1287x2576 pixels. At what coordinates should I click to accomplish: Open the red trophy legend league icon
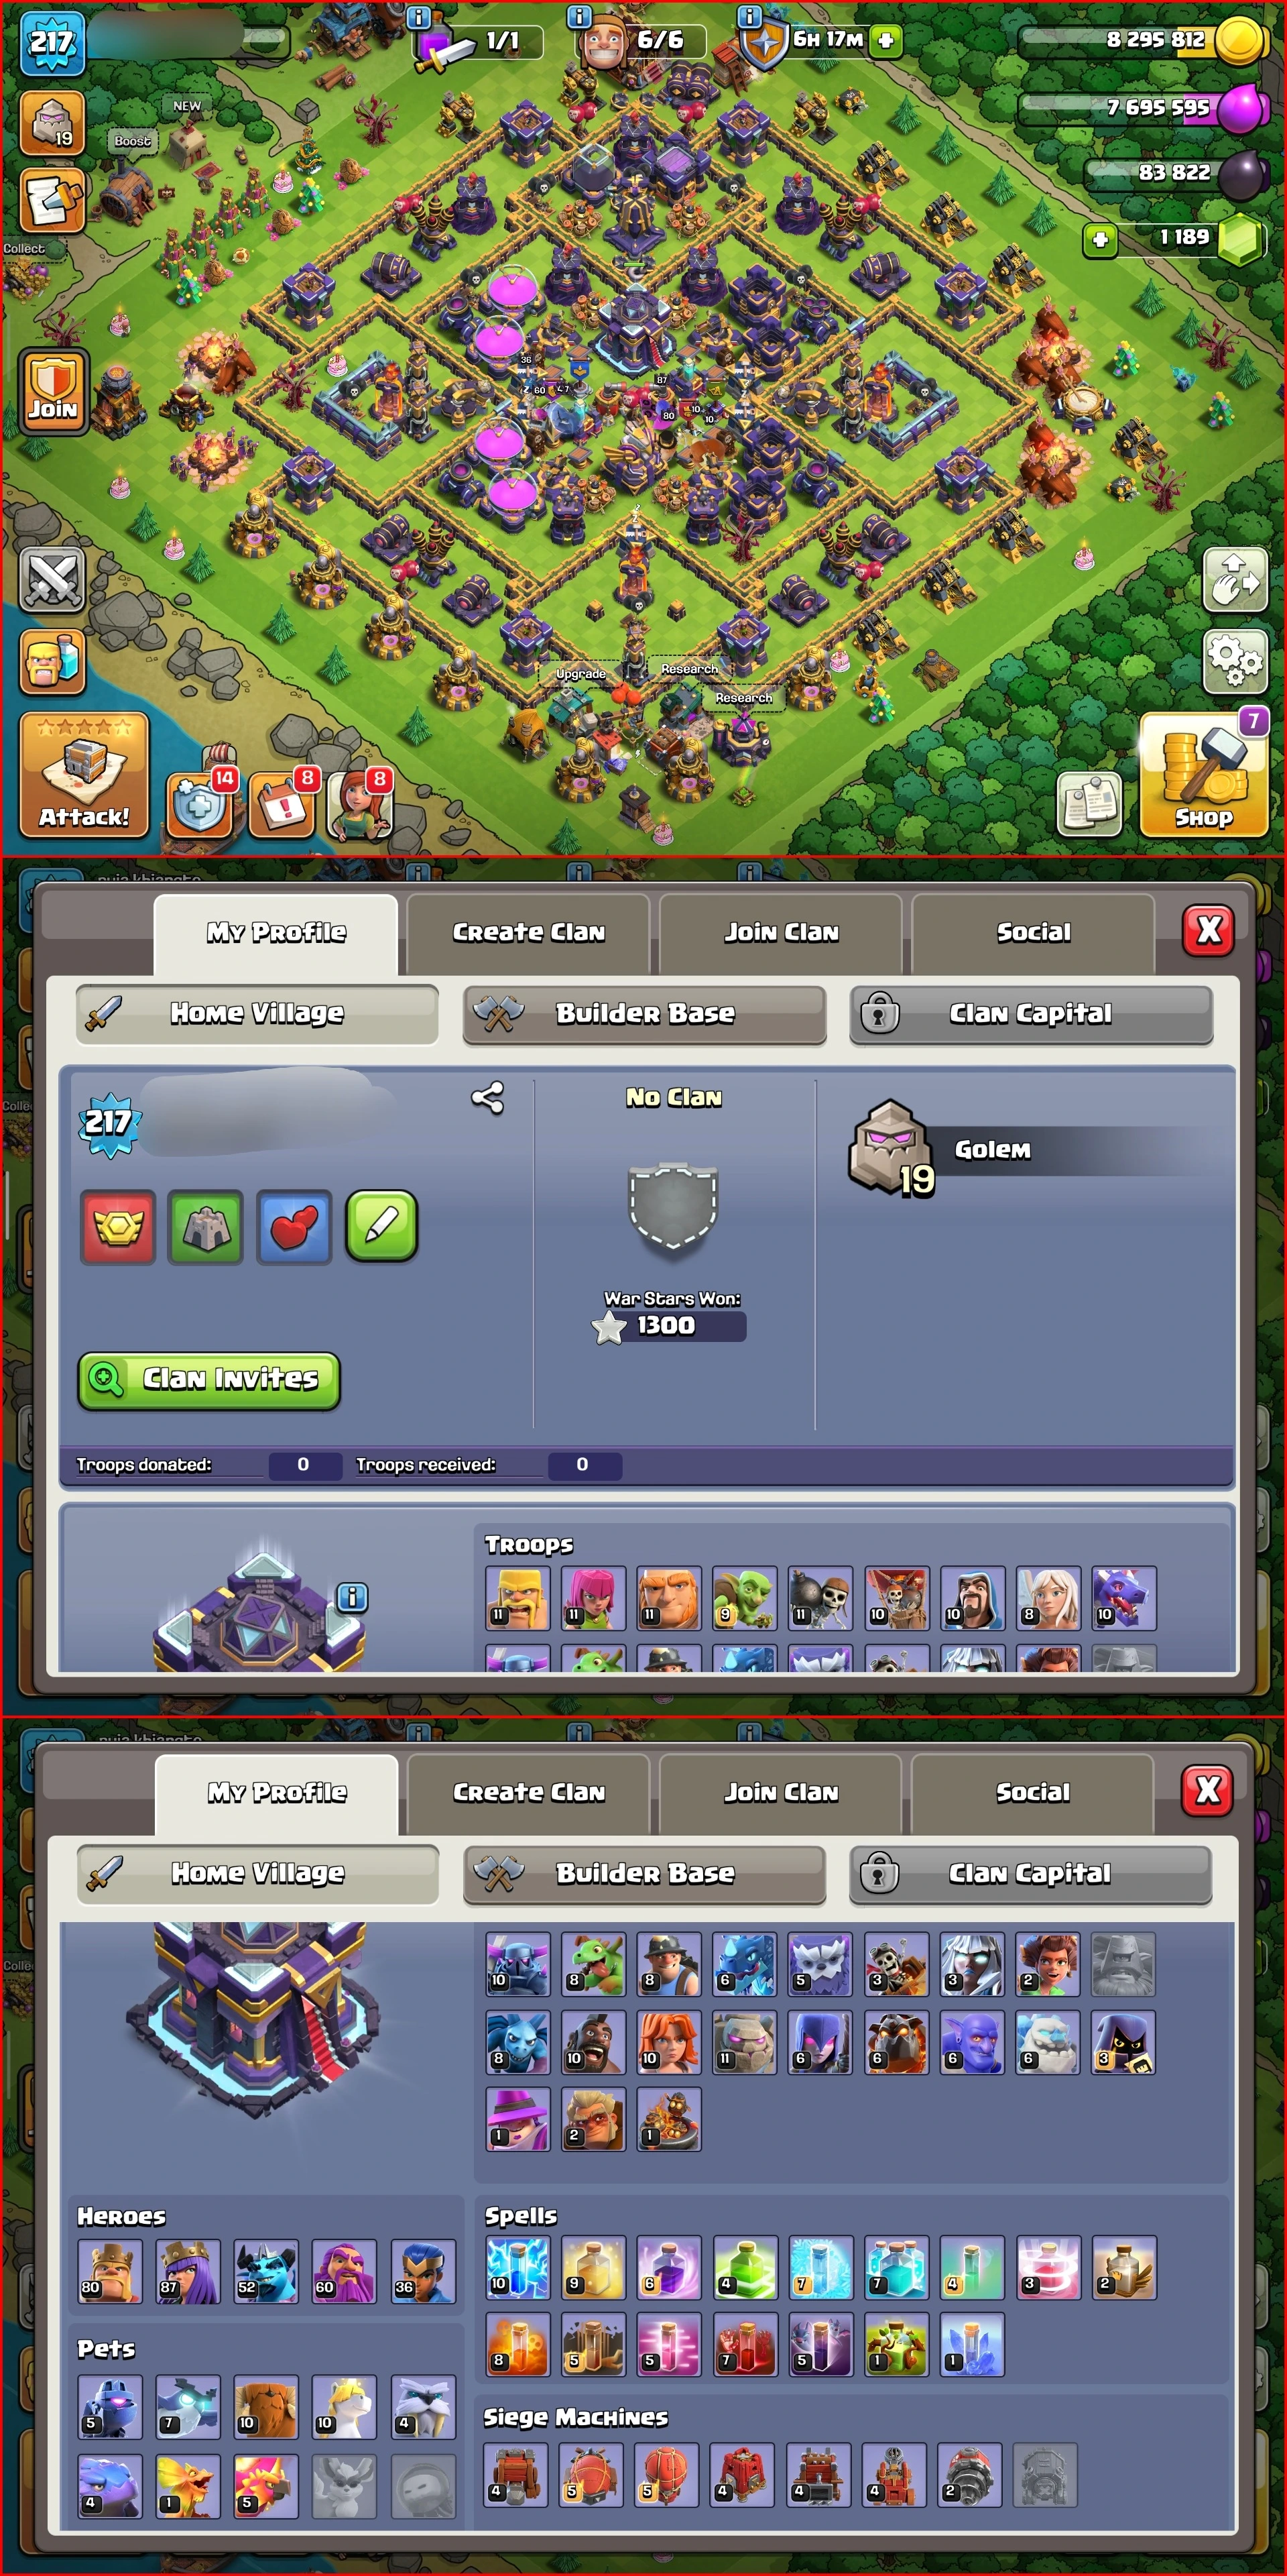click(x=118, y=1227)
